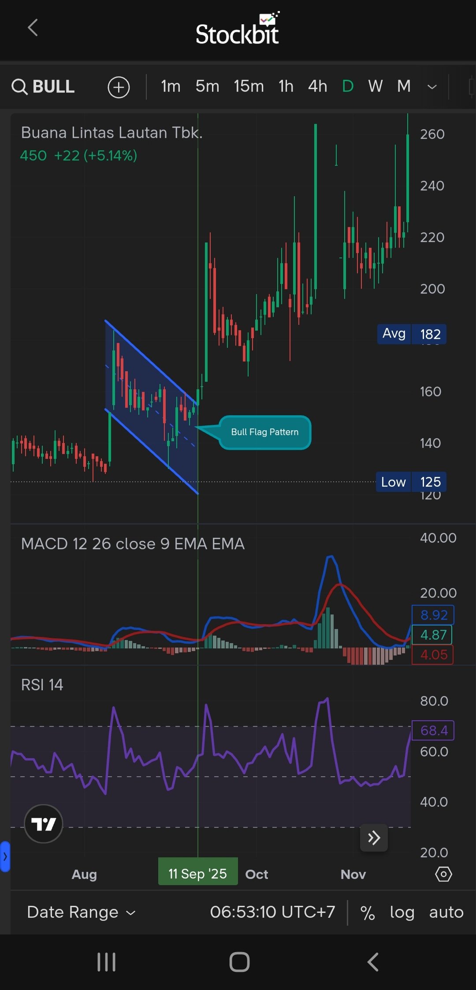Select the 1m timeframe
This screenshot has height=990, width=476.
click(x=171, y=86)
